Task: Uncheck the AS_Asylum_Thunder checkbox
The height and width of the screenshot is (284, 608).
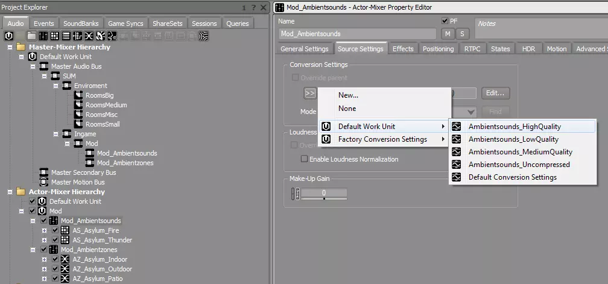Action: point(55,240)
